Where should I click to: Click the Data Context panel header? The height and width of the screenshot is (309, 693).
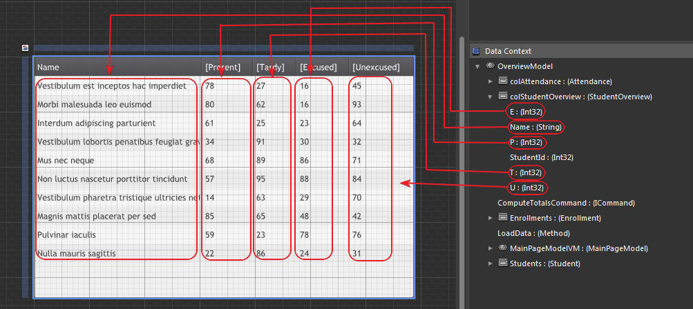[581, 51]
